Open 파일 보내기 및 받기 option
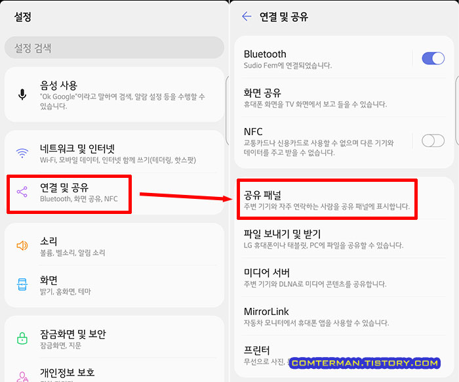 coord(344,238)
